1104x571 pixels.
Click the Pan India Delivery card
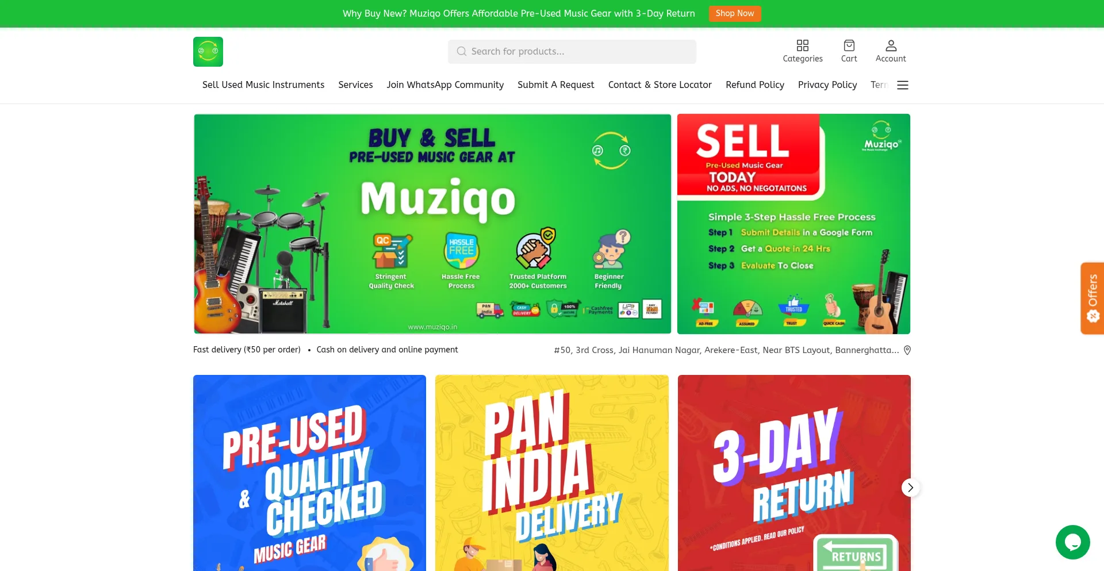click(552, 473)
